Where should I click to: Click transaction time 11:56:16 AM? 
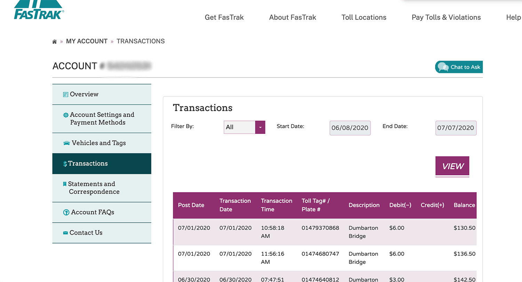click(x=272, y=258)
